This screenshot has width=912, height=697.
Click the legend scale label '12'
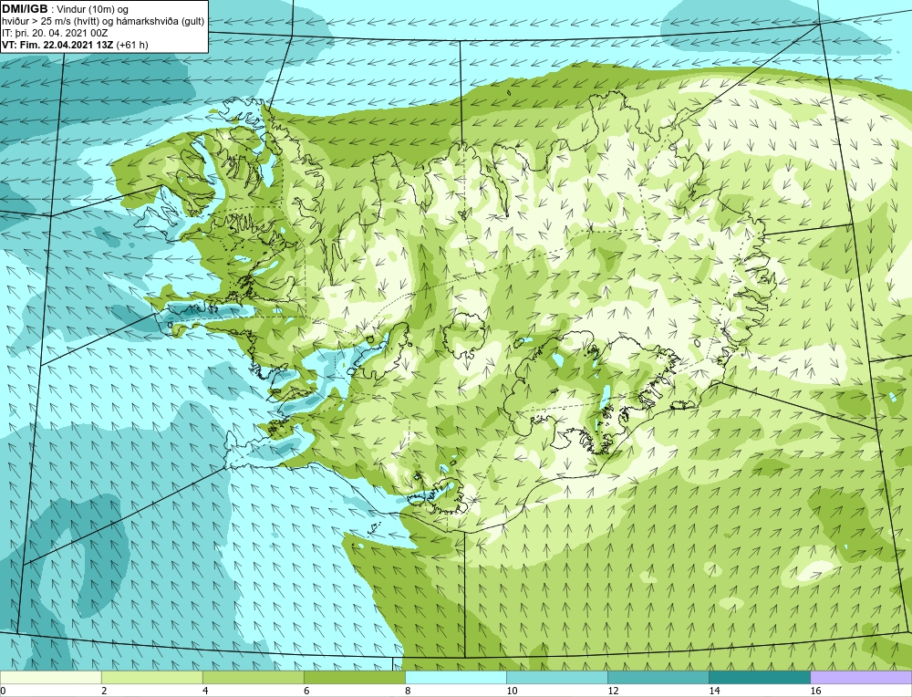click(613, 691)
